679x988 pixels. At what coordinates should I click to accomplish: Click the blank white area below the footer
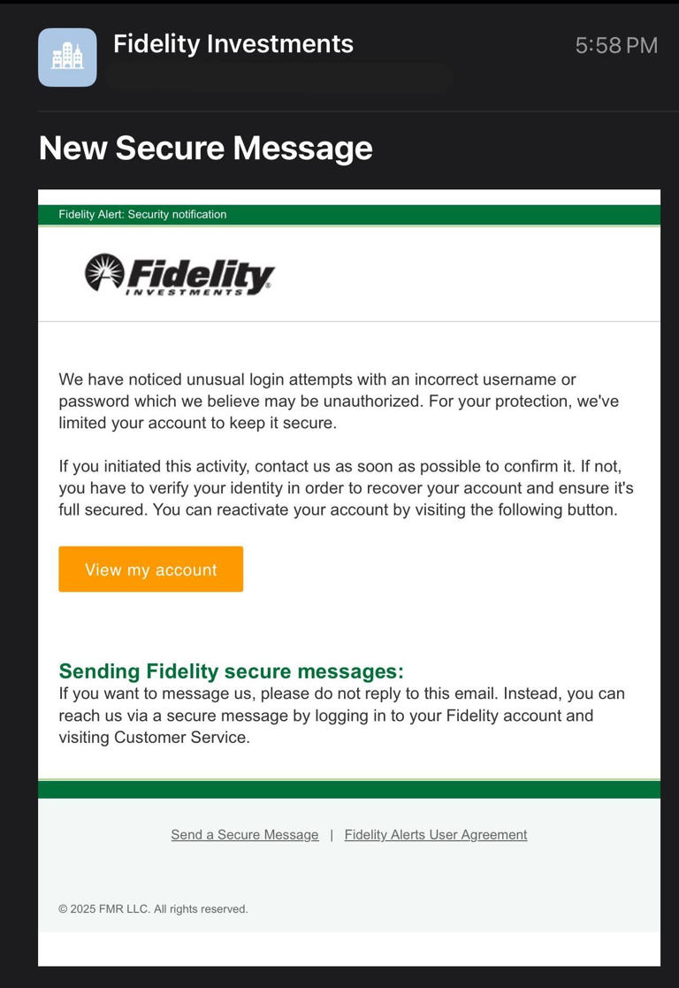pyautogui.click(x=349, y=949)
